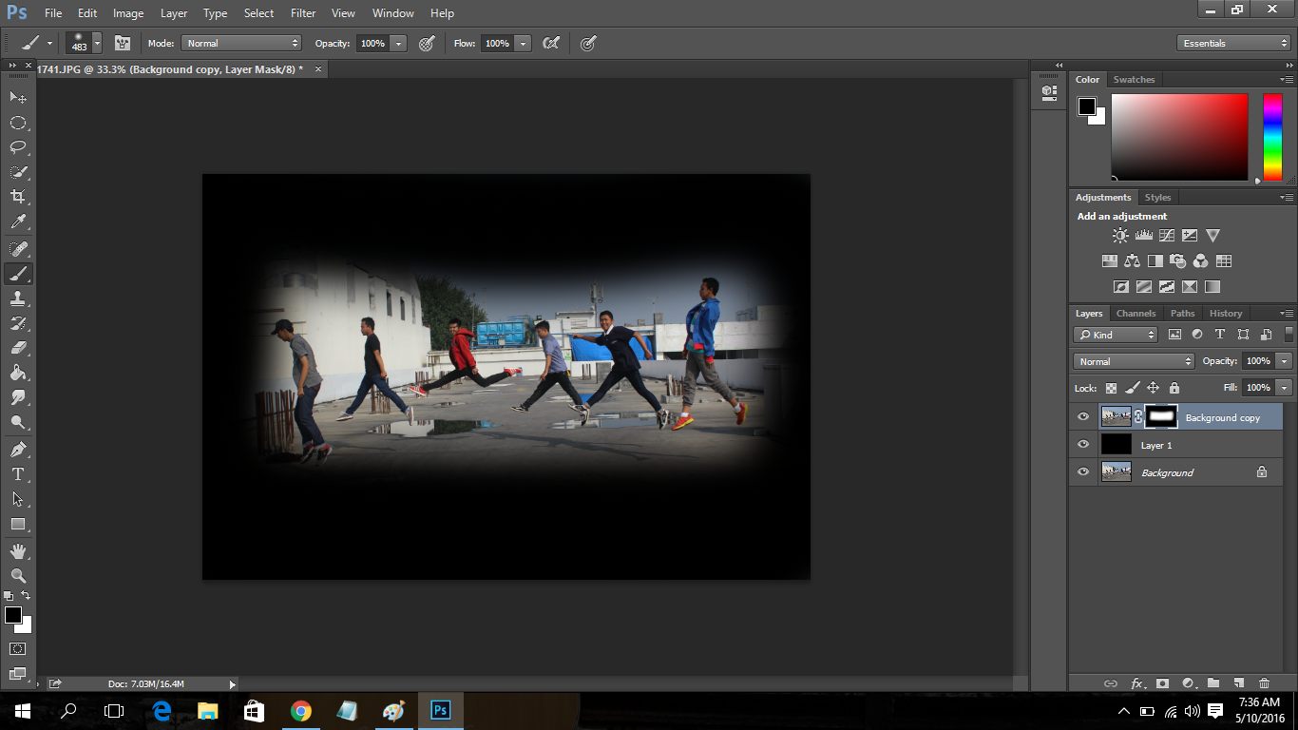Image resolution: width=1298 pixels, height=730 pixels.
Task: Open the Essentials workspace dropdown
Action: coord(1232,44)
